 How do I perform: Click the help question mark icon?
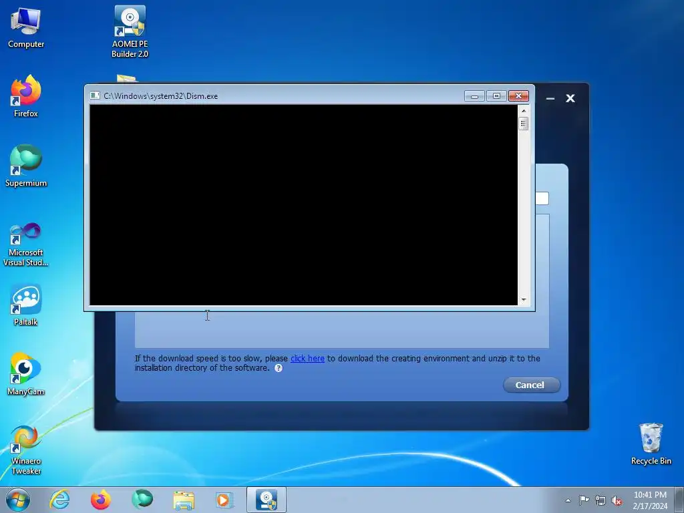click(279, 368)
